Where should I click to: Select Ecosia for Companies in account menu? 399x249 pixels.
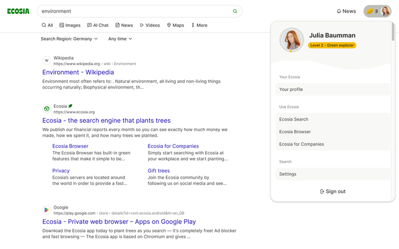(332, 144)
